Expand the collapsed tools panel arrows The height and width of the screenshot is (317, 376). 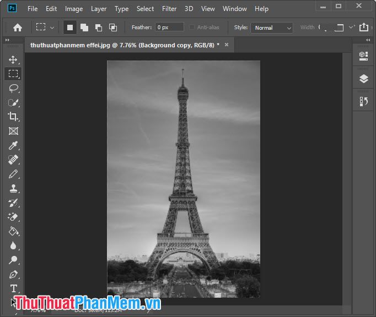(7, 40)
